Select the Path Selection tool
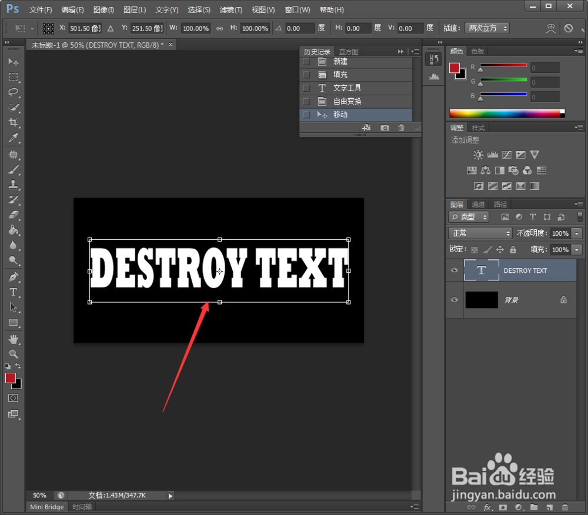 pos(14,307)
